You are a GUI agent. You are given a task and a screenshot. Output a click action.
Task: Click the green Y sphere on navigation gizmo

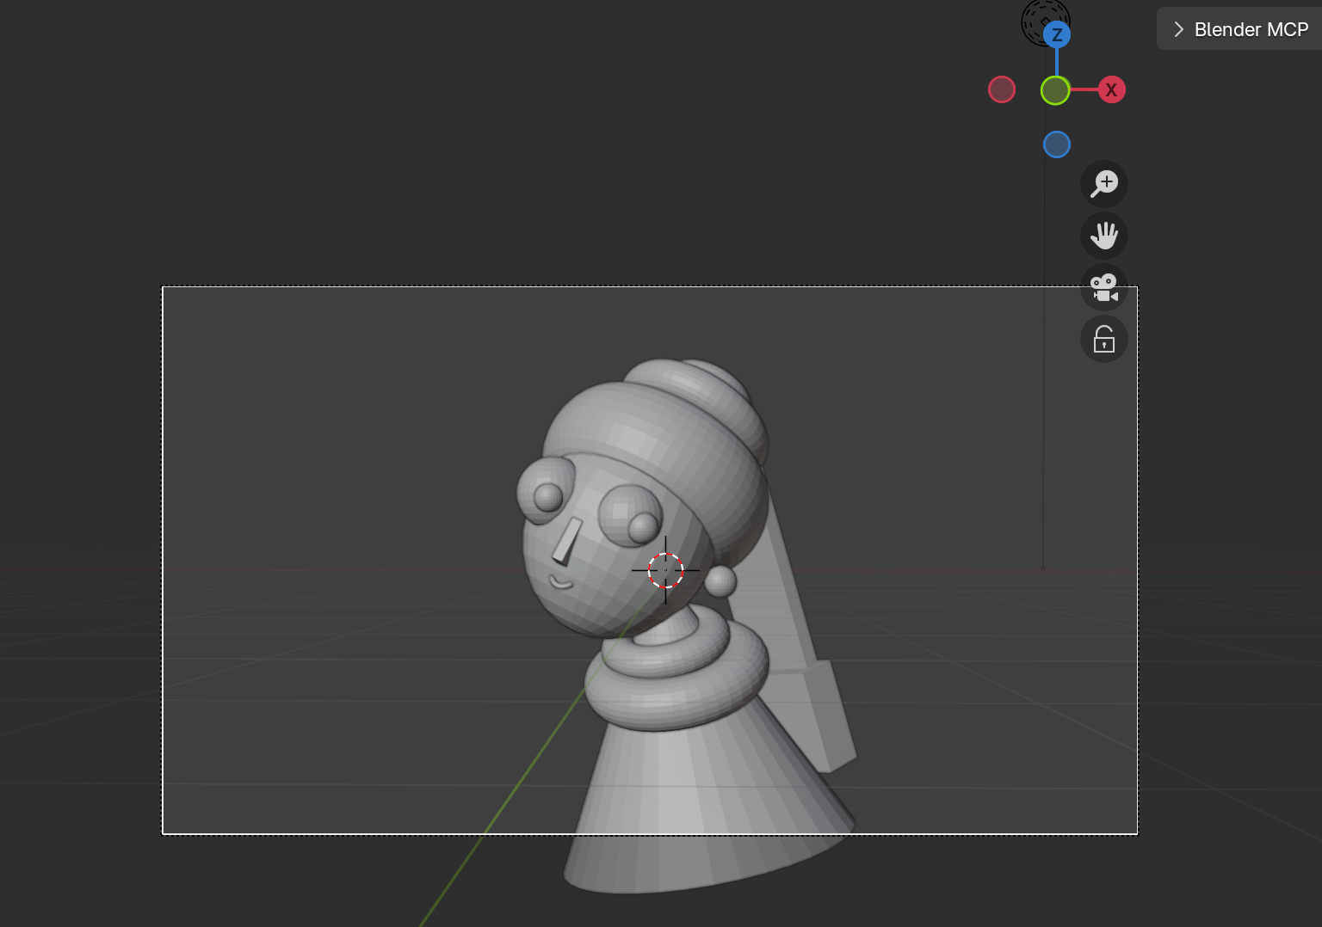1056,89
